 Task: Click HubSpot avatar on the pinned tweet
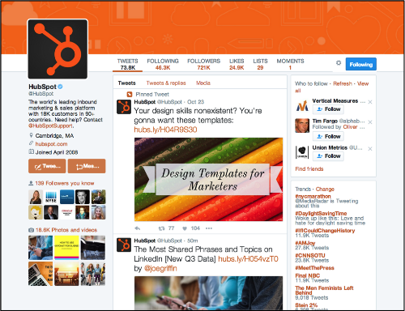click(124, 107)
